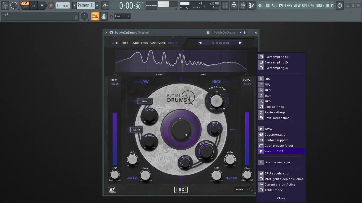Stop playback with the stop button
The width and height of the screenshot is (362, 203).
42,5
